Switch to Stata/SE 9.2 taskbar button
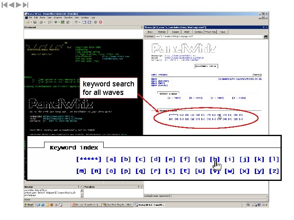 coord(149,205)
